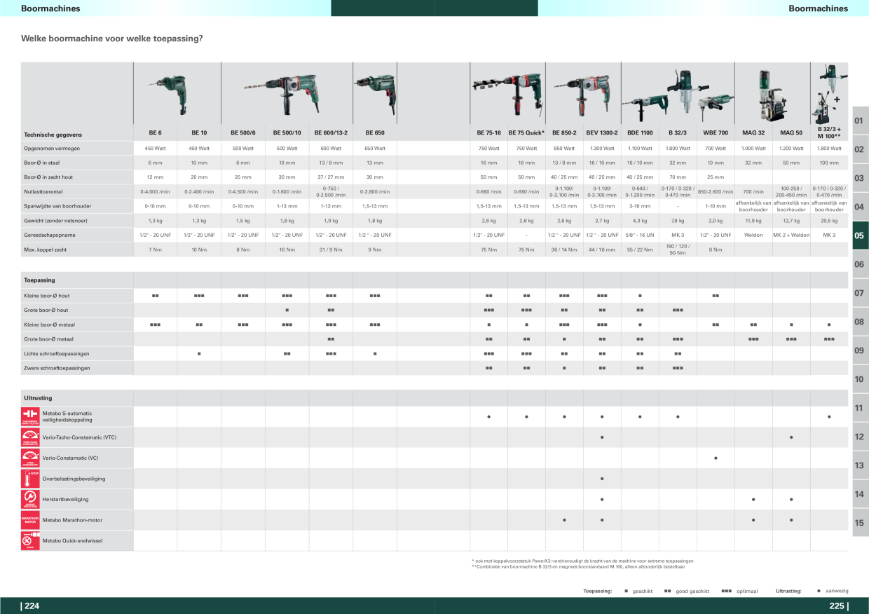Click the Metabo Quick-snelwissel icon
The height and width of the screenshot is (614, 869).
click(30, 540)
